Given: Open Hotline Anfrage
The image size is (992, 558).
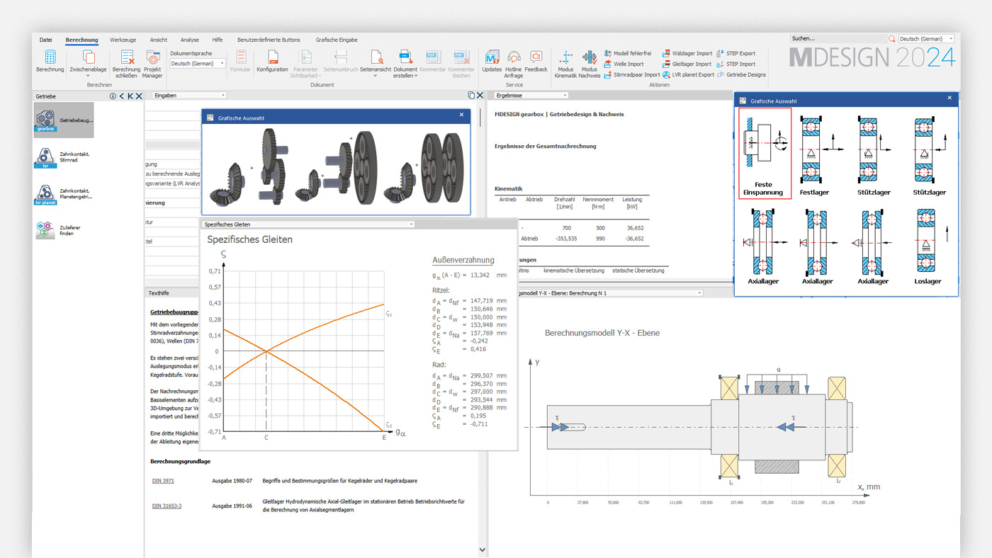Looking at the screenshot, I should pos(514,62).
